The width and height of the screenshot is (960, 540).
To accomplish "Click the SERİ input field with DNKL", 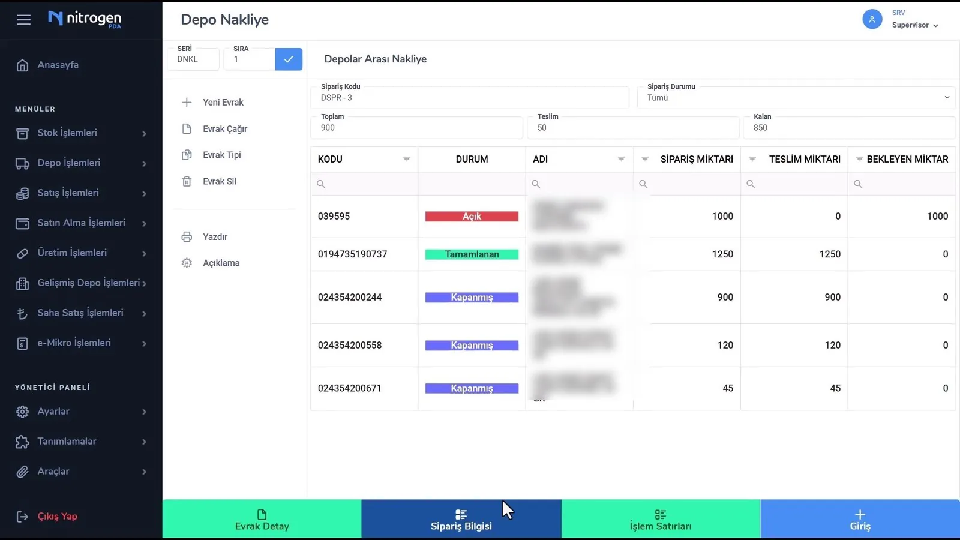I will pyautogui.click(x=193, y=59).
